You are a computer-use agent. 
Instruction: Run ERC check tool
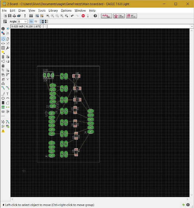[x=3, y=126]
